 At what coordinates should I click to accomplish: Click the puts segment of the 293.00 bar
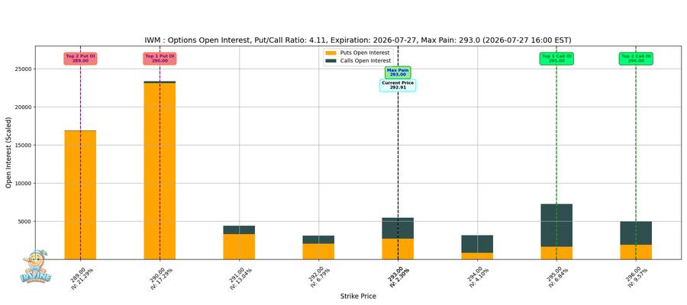(x=398, y=249)
